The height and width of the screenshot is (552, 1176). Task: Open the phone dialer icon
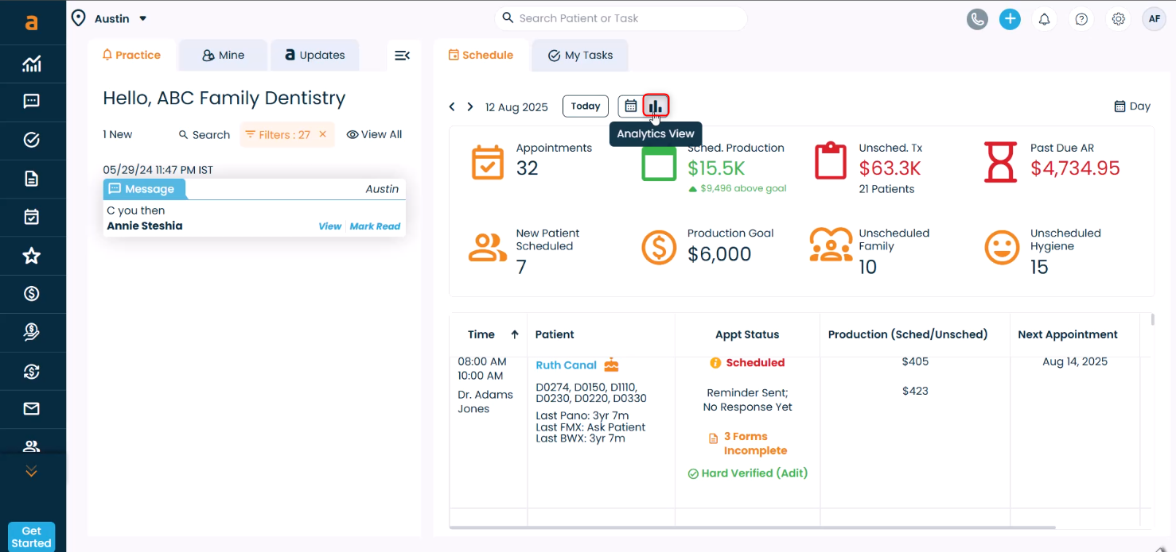coord(977,19)
